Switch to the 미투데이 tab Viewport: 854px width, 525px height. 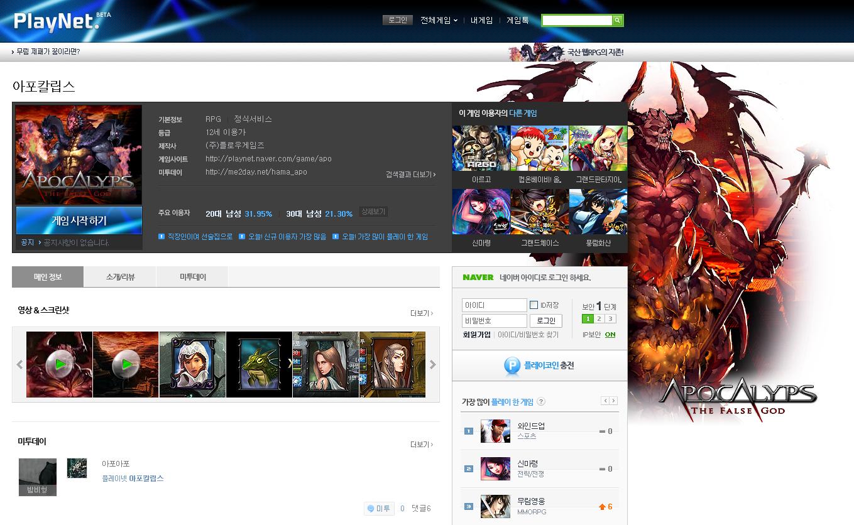click(192, 277)
